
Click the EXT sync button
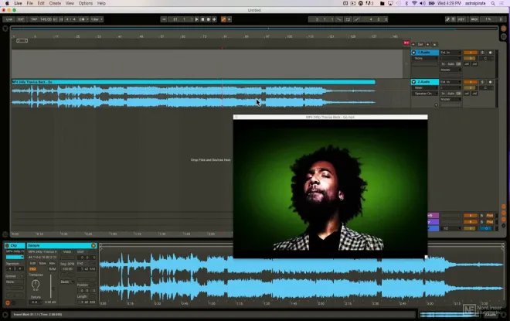21,19
